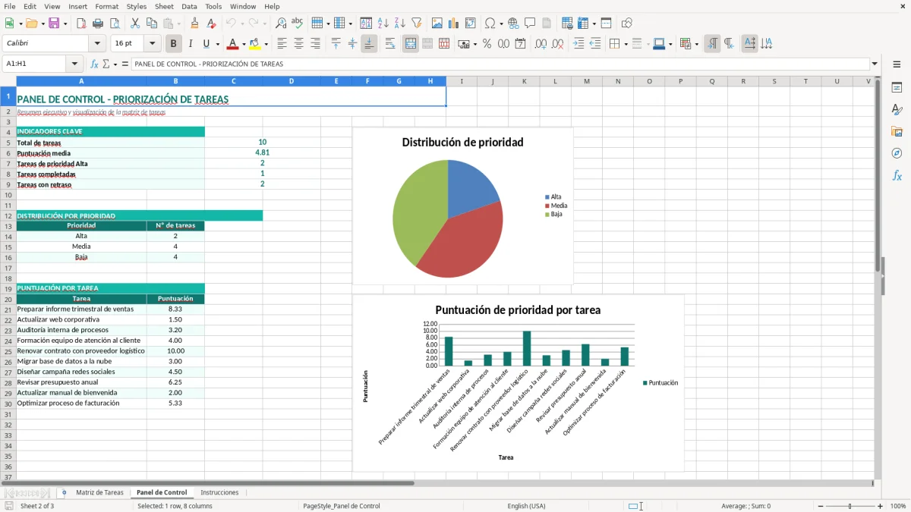Open the Borders dropdown arrow
Viewport: 911px width, 512px height.
coord(626,44)
